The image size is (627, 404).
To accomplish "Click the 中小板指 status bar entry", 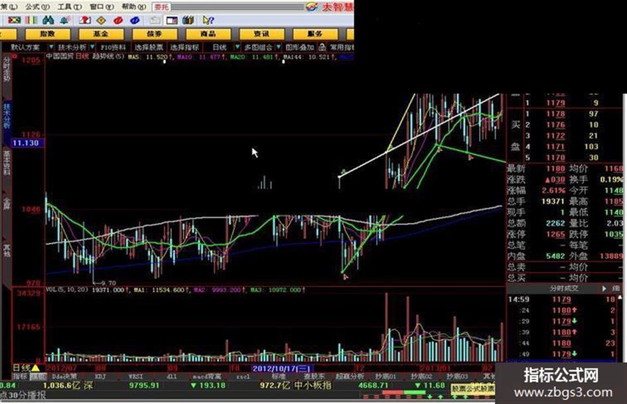I will click(x=313, y=385).
